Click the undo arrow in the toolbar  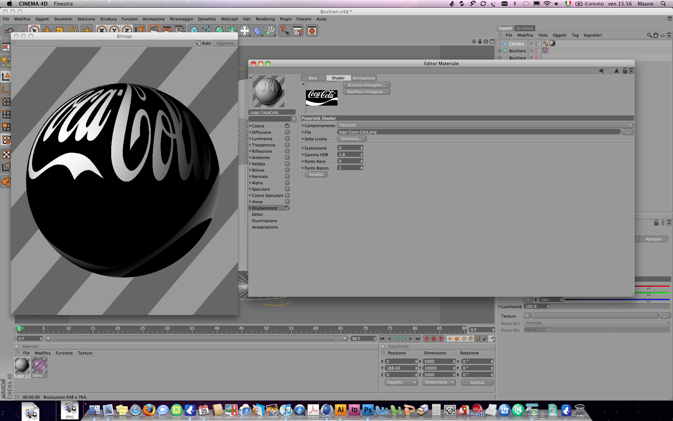(9, 31)
